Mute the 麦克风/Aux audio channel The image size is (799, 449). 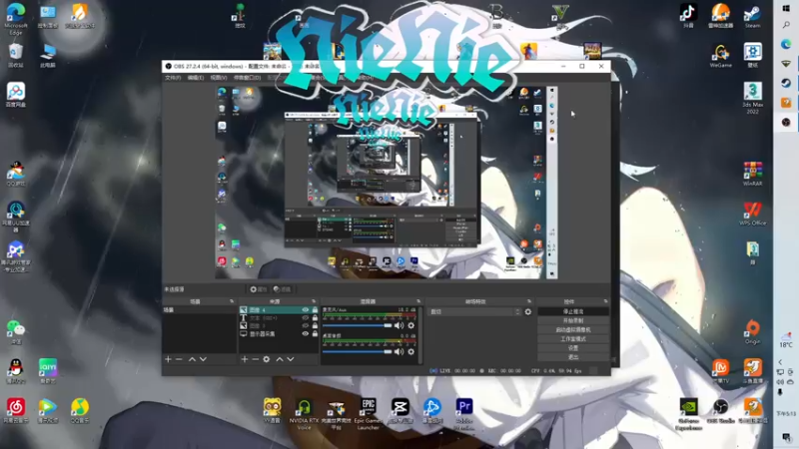tap(399, 326)
